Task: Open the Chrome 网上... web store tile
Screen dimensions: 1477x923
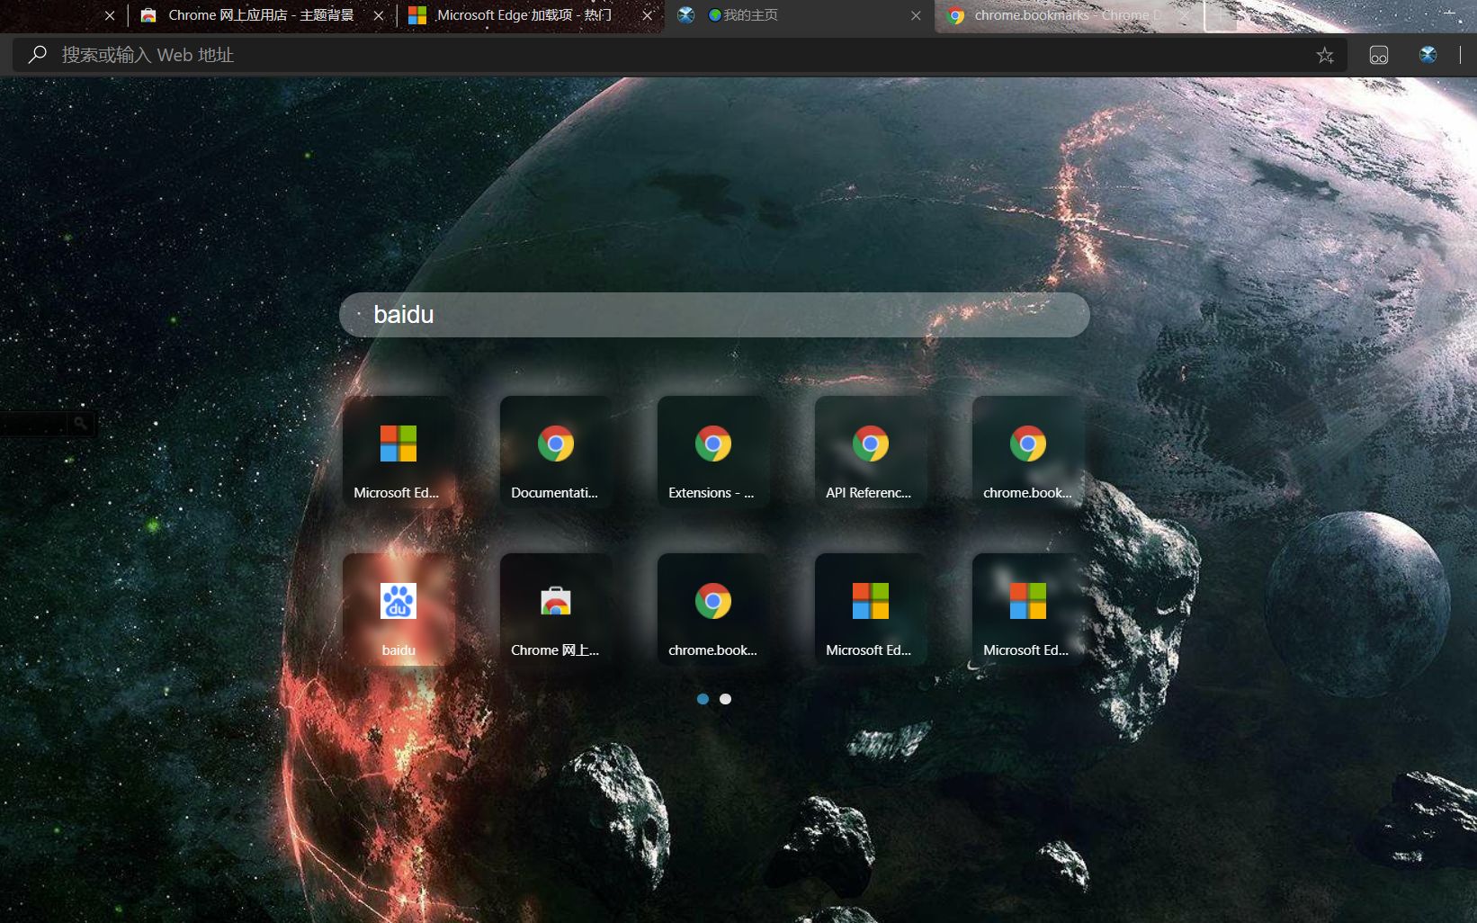Action: (x=556, y=610)
